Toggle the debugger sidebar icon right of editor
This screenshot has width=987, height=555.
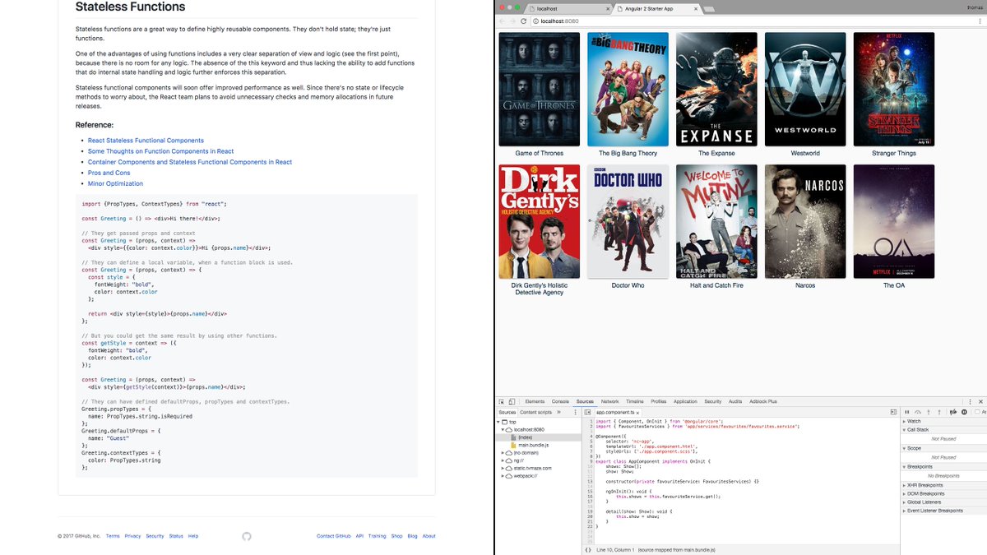[893, 412]
